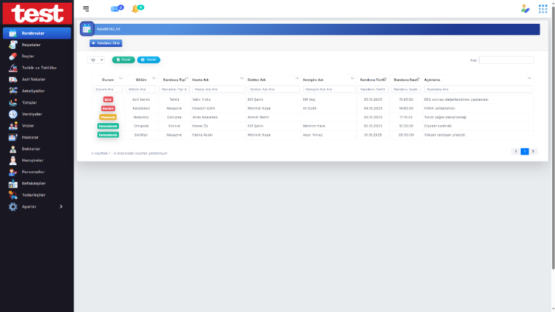Go to next page arrow
The image size is (555, 312).
coord(533,151)
